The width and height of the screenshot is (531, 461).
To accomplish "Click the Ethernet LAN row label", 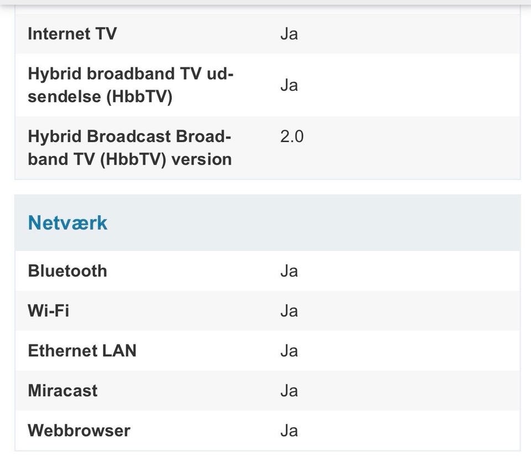I will point(82,350).
